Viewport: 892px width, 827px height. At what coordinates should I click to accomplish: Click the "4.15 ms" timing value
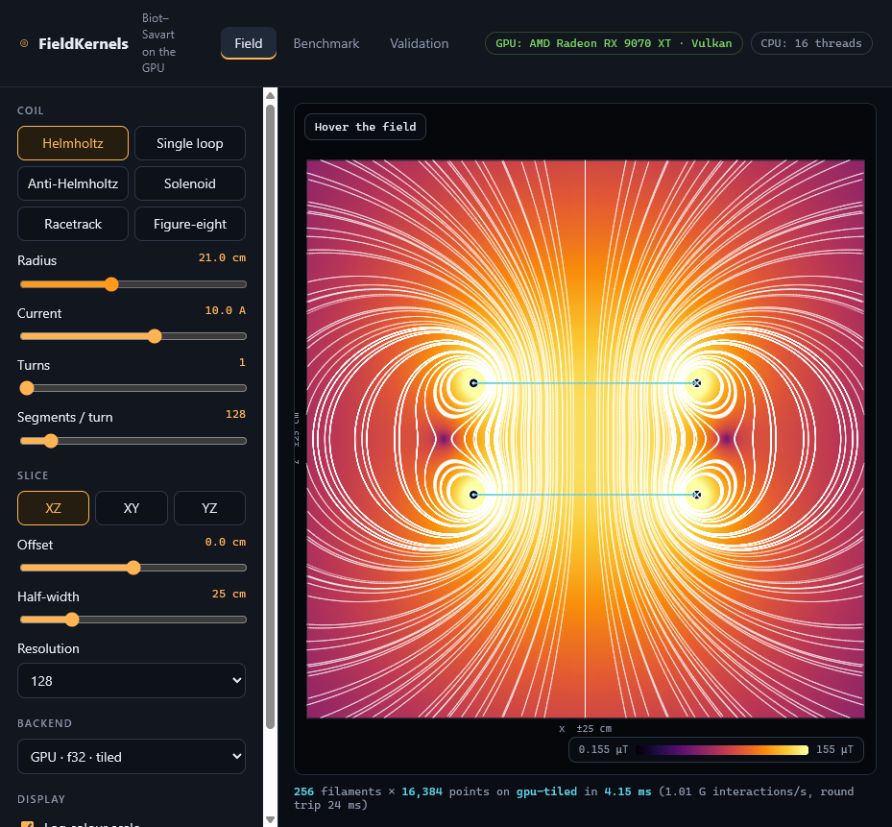[627, 791]
